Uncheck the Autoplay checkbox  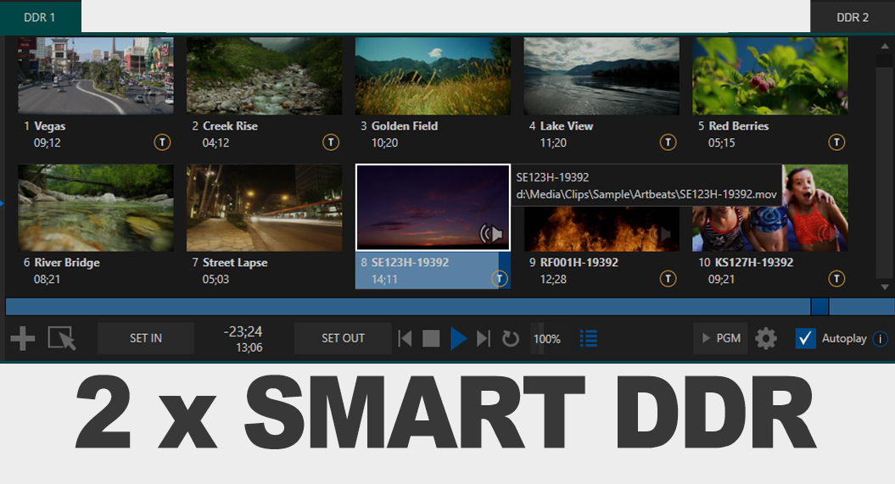(805, 338)
